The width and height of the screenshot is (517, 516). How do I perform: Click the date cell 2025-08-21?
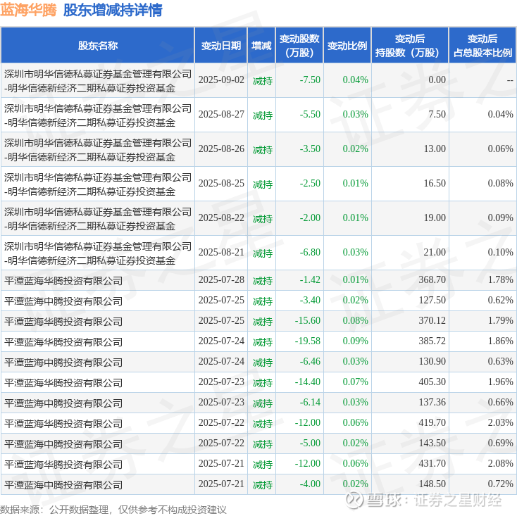click(221, 253)
